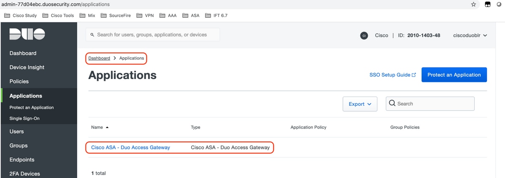Click the Applications breadcrumb text

(x=132, y=58)
